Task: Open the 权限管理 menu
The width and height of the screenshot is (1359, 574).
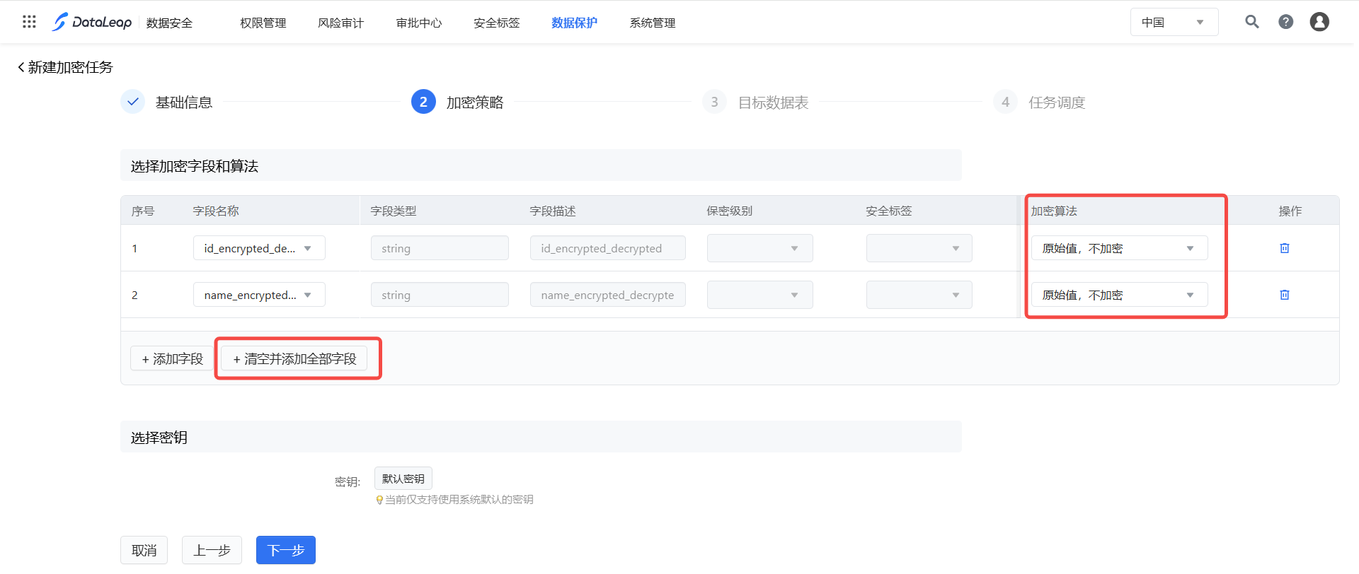Action: (x=263, y=23)
